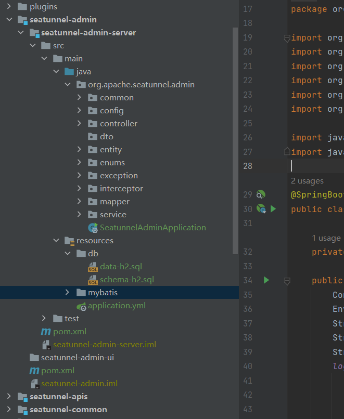Expand the exception package chevron
This screenshot has width=344, height=419.
tap(79, 175)
